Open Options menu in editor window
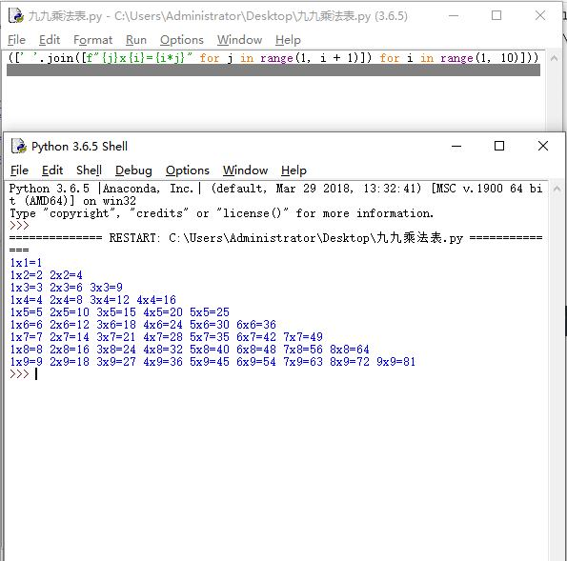The width and height of the screenshot is (567, 561). click(x=182, y=40)
